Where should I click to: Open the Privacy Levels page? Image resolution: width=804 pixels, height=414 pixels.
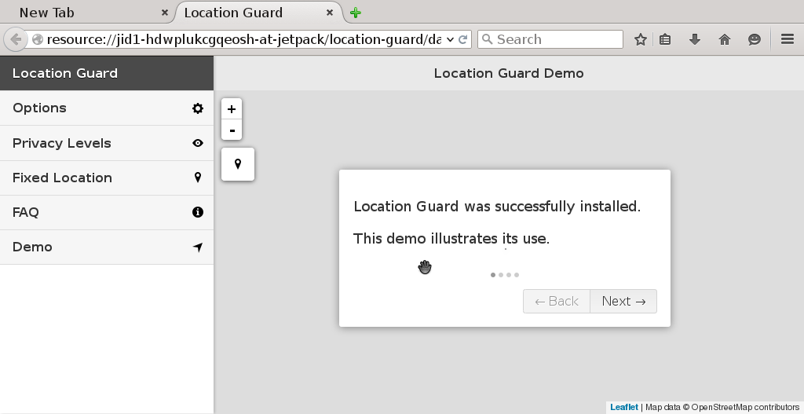click(x=107, y=143)
